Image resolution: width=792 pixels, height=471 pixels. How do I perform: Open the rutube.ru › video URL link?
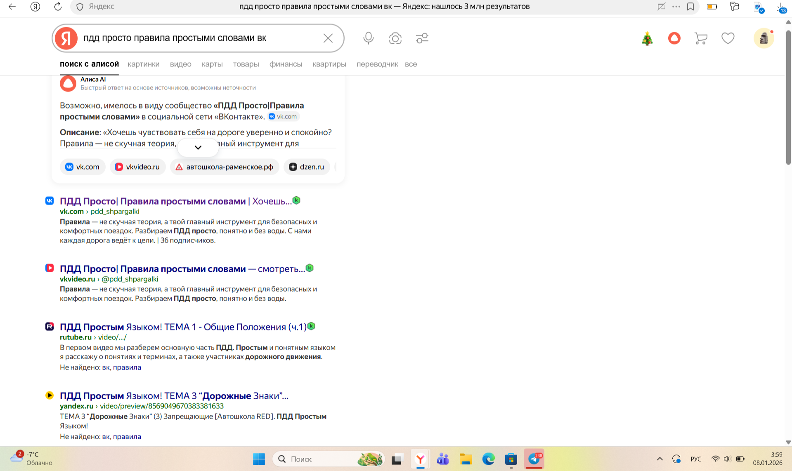[93, 337]
